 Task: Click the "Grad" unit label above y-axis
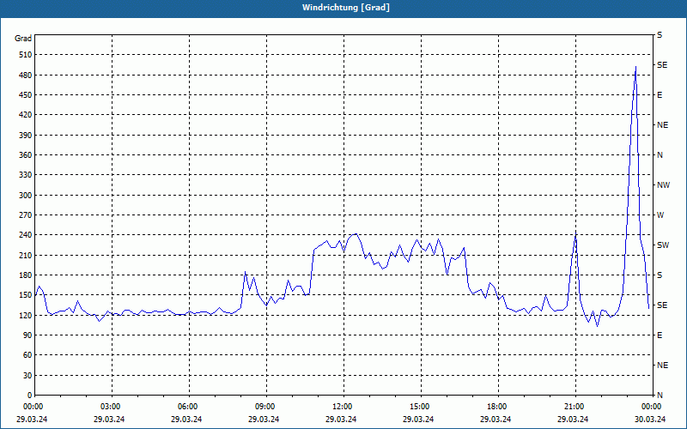[x=23, y=39]
